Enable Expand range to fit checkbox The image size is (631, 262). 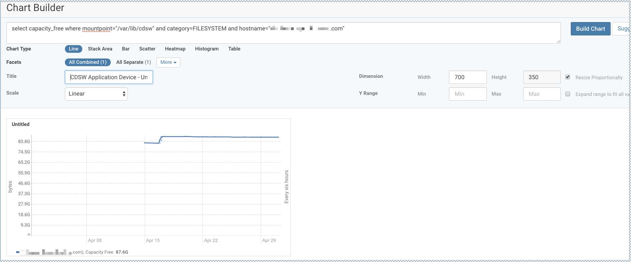point(568,94)
